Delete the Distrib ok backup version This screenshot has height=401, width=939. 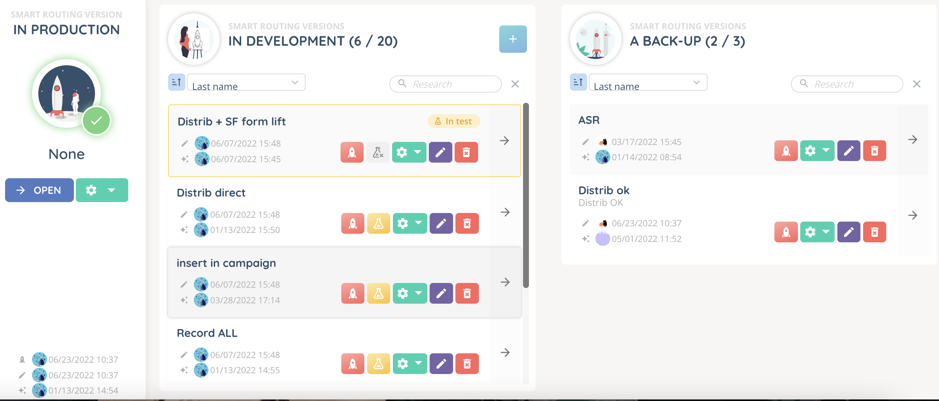[x=874, y=232]
